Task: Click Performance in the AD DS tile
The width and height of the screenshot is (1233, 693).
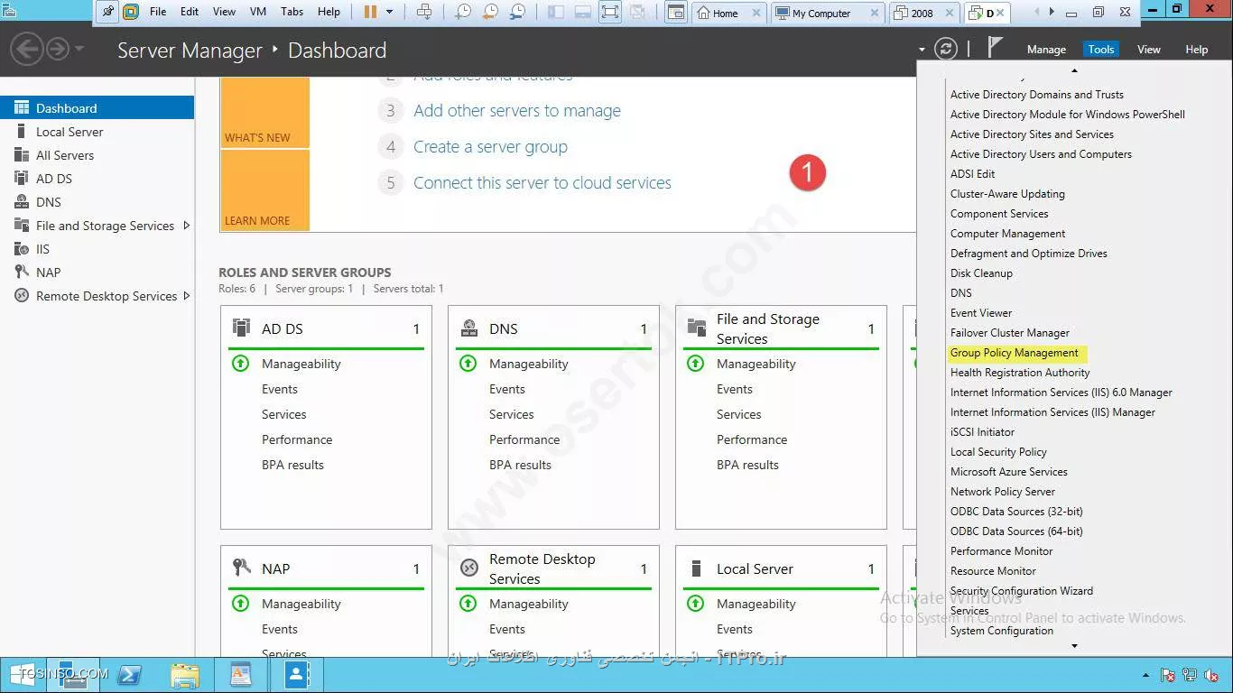Action: pyautogui.click(x=297, y=439)
